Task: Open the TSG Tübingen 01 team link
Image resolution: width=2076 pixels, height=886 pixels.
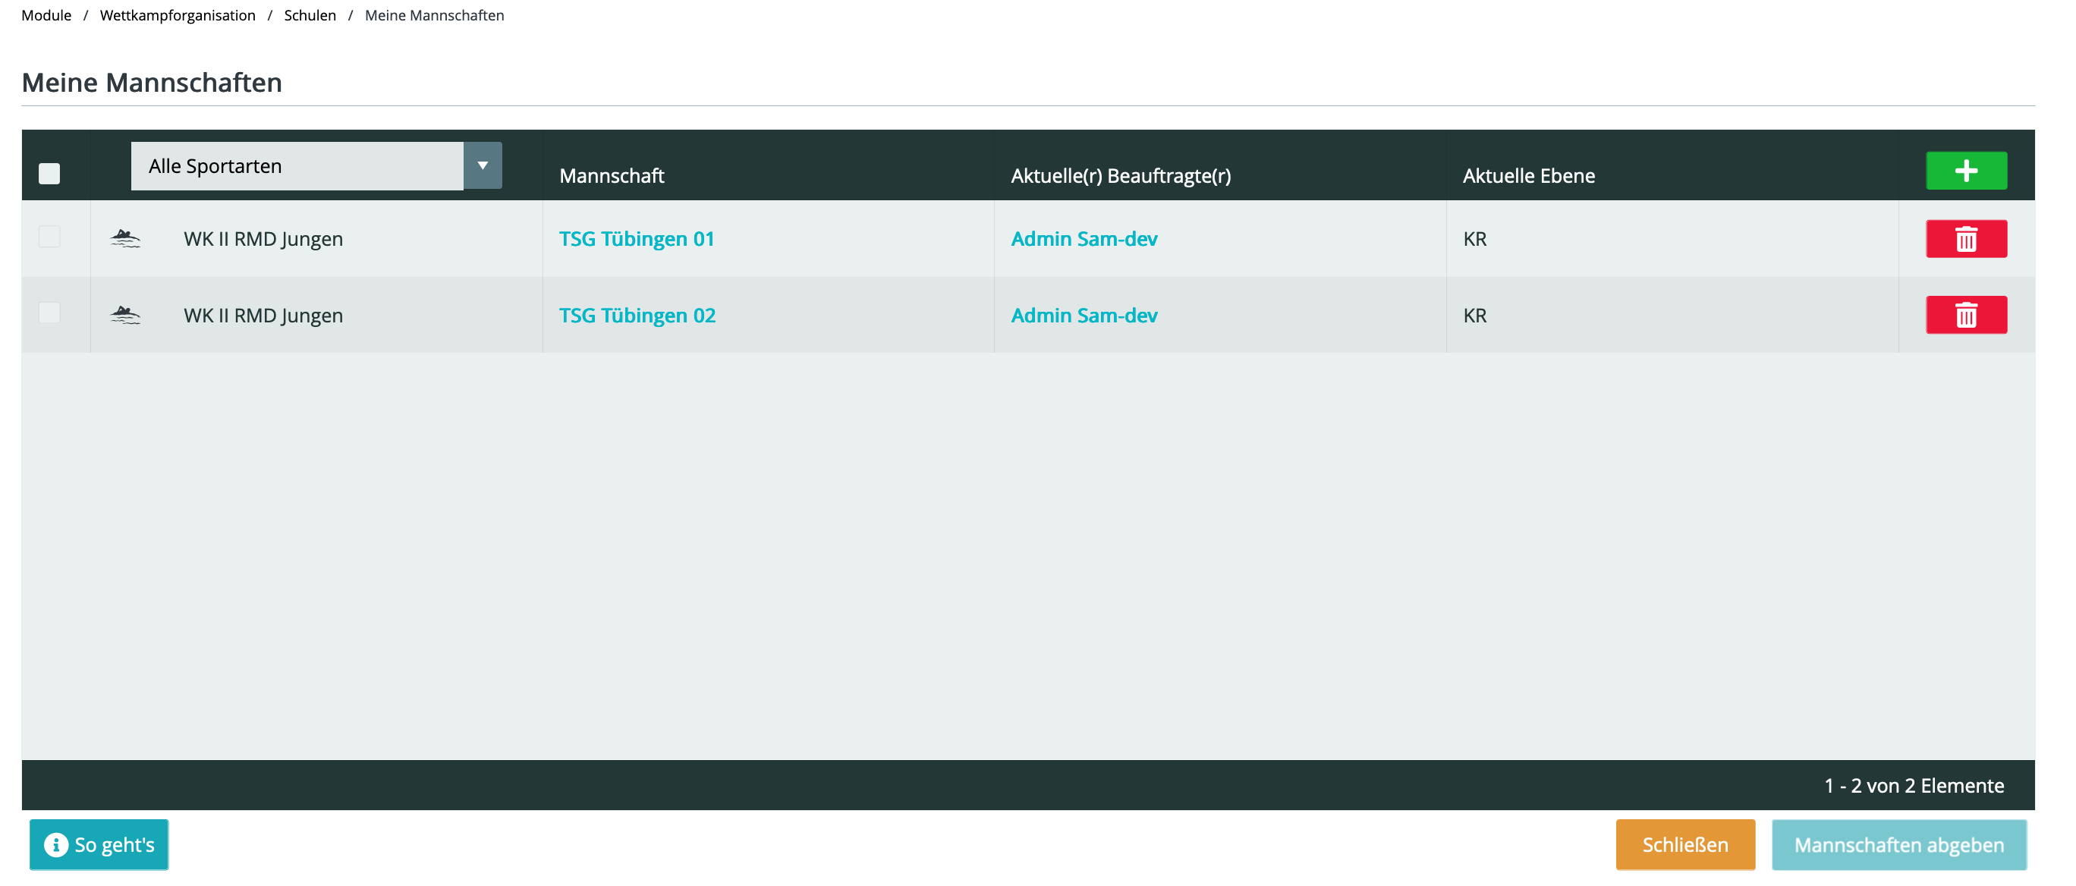Action: (636, 239)
